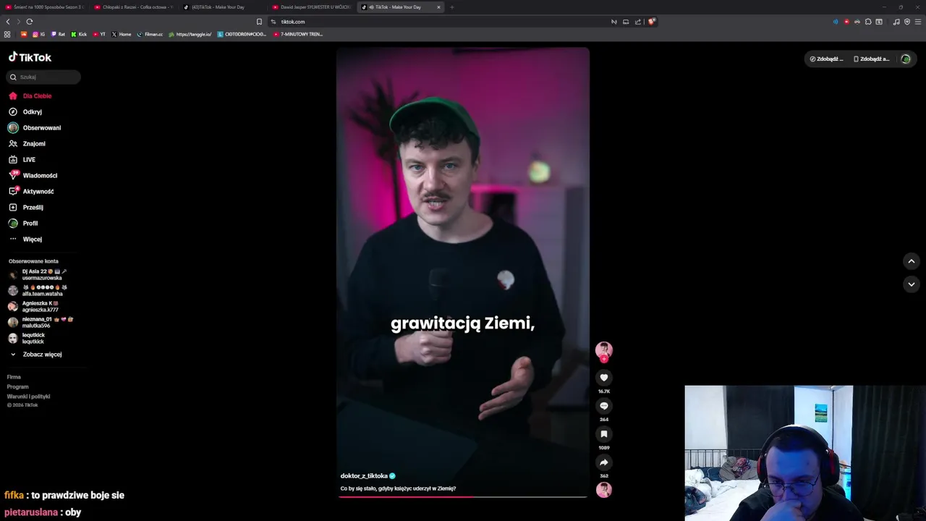Open the apps grid on bookmarks bar
This screenshot has width=926, height=521.
click(7, 34)
